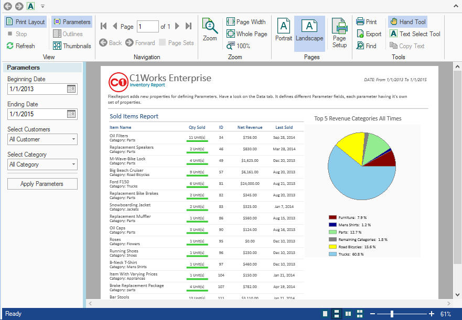
Task: Toggle the Outlines panel
Action: (x=68, y=34)
